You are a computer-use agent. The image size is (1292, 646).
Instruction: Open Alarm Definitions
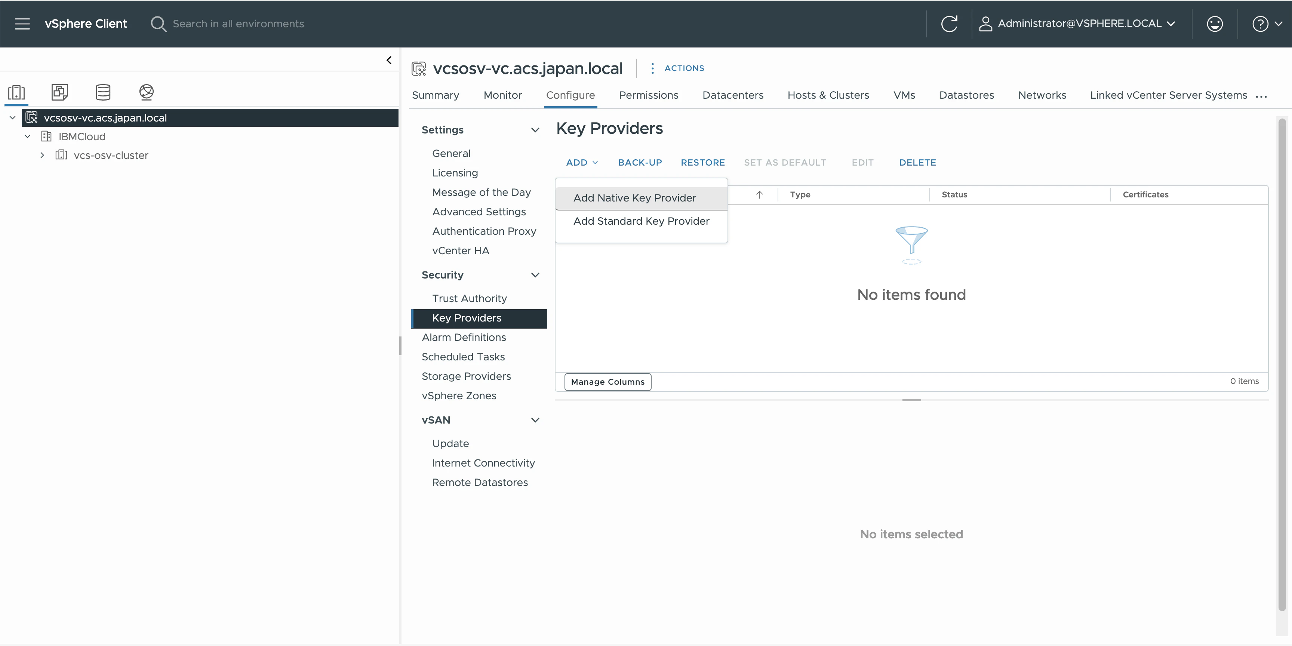pyautogui.click(x=464, y=338)
